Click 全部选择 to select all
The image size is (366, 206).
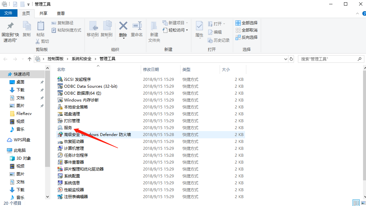click(x=247, y=23)
